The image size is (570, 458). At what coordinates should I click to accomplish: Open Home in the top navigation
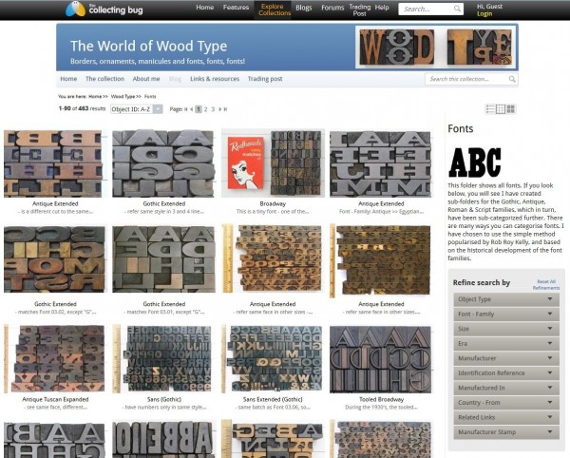pyautogui.click(x=205, y=8)
